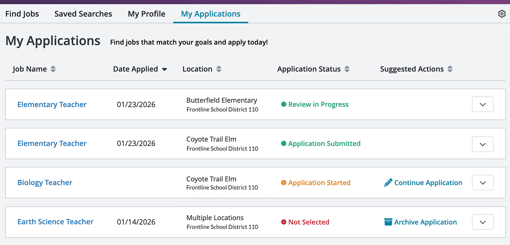Click the Application Status sort icon
The width and height of the screenshot is (510, 245).
point(347,69)
